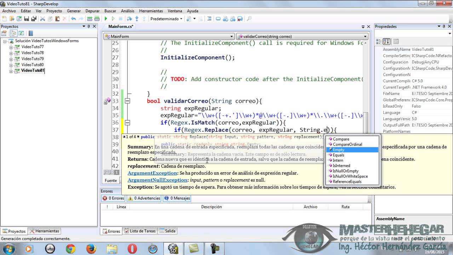Toggle the 0 Mensajes filter button
The image size is (453, 255).
(177, 198)
